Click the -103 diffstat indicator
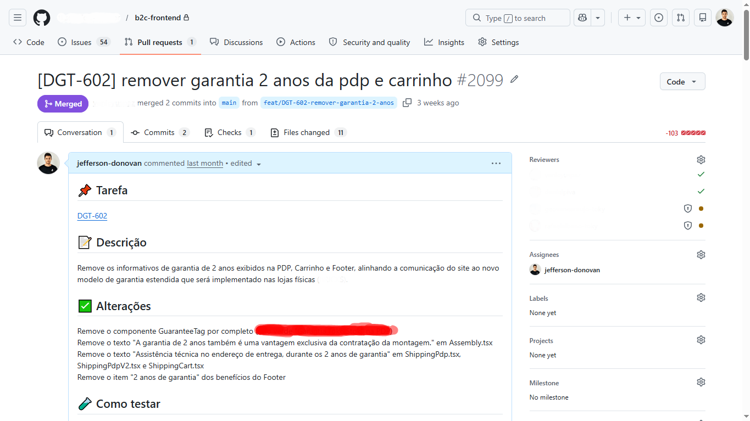 coord(686,133)
